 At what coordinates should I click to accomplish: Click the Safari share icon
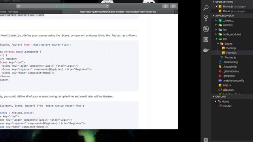click(x=165, y=6)
